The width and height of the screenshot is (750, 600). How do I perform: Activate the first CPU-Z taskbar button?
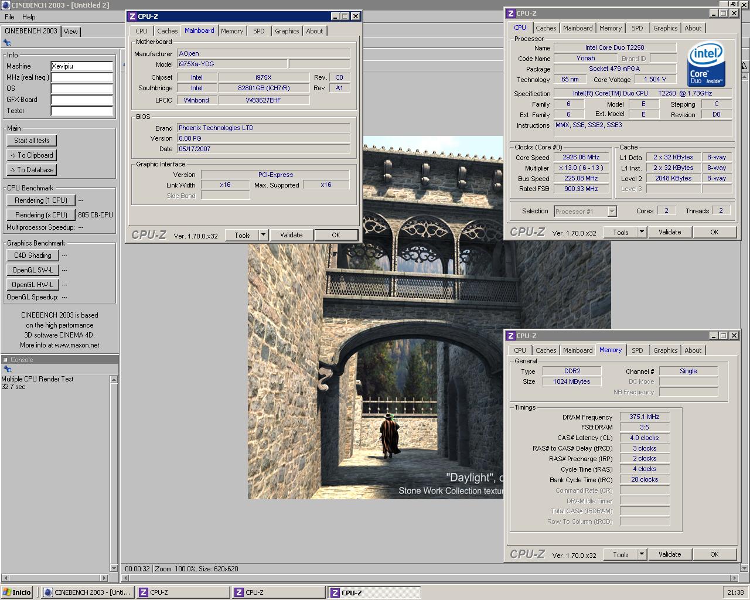183,592
